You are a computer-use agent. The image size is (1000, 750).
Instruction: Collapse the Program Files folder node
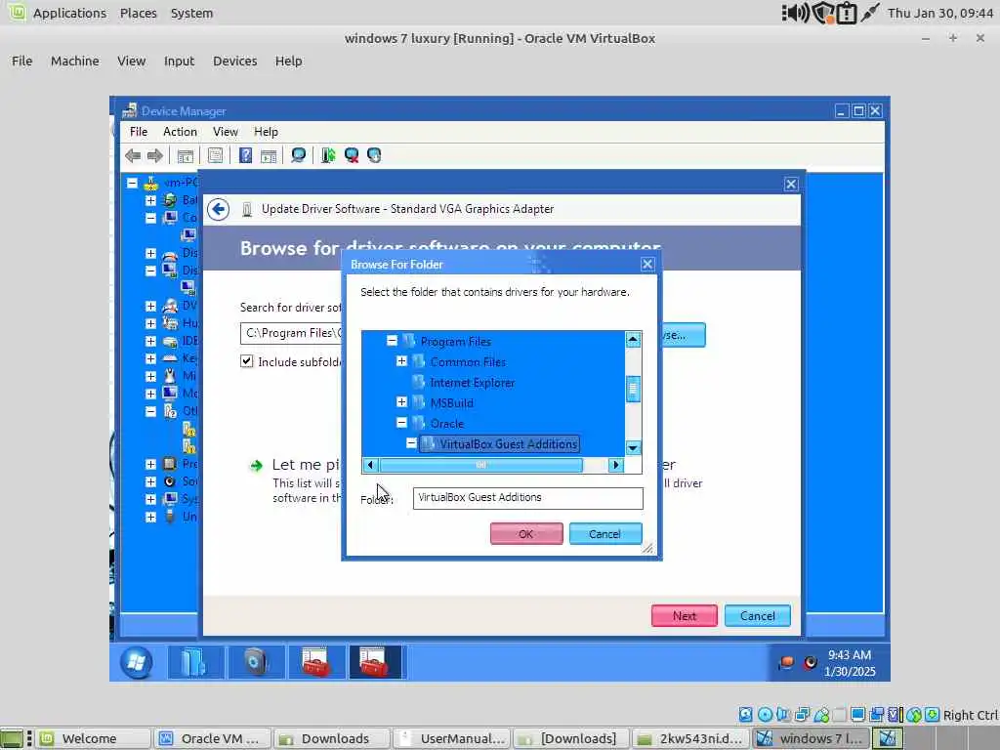(392, 341)
